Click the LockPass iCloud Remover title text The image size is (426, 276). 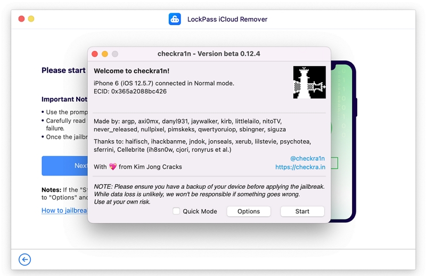(x=227, y=19)
